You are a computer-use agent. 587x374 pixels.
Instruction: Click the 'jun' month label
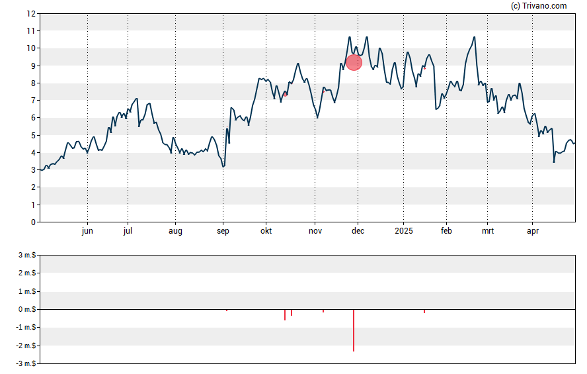(87, 231)
